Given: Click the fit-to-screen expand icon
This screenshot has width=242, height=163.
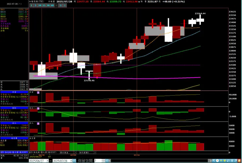Looking at the screenshot, I should [x=232, y=161].
